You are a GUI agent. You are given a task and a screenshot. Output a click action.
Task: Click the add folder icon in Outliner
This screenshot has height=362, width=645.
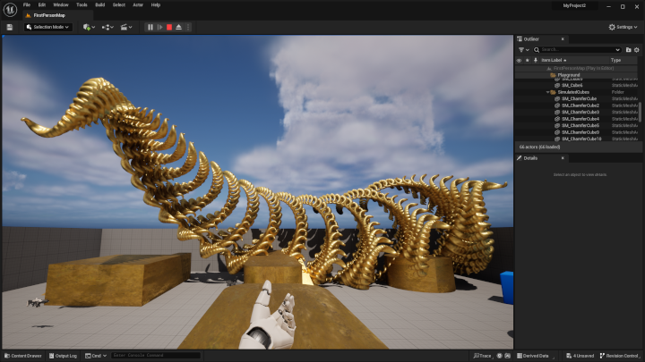click(x=628, y=49)
